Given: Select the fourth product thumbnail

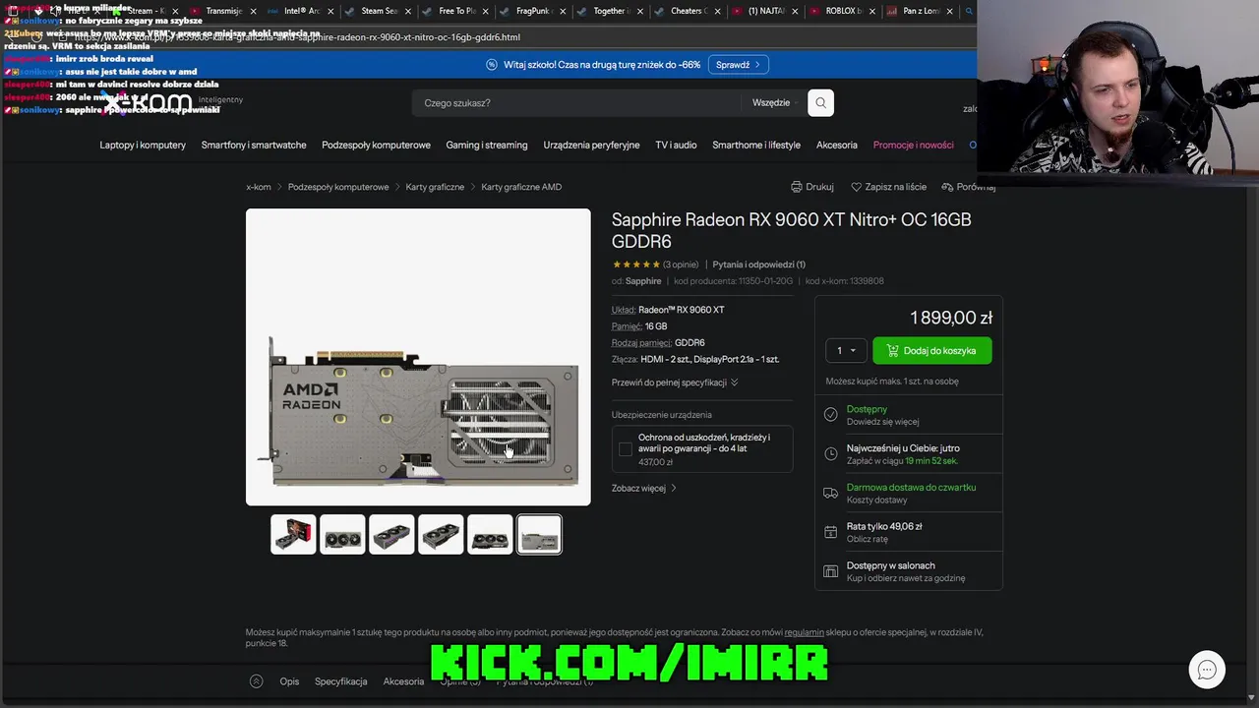Looking at the screenshot, I should pos(441,535).
